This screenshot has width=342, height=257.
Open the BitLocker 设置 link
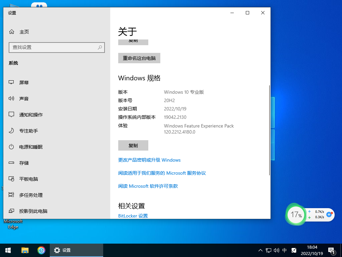click(x=133, y=216)
